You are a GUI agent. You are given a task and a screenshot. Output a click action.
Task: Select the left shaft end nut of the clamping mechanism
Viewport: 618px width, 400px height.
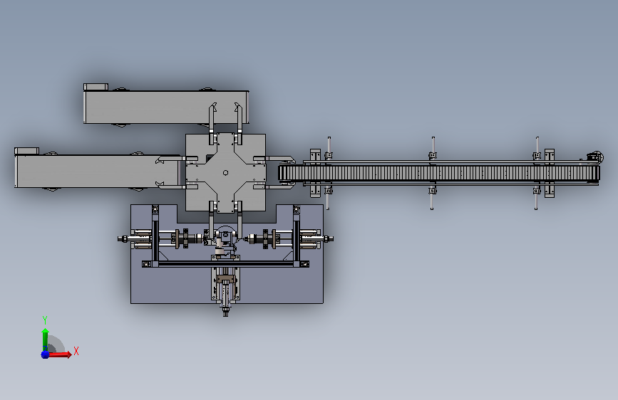[x=123, y=238]
